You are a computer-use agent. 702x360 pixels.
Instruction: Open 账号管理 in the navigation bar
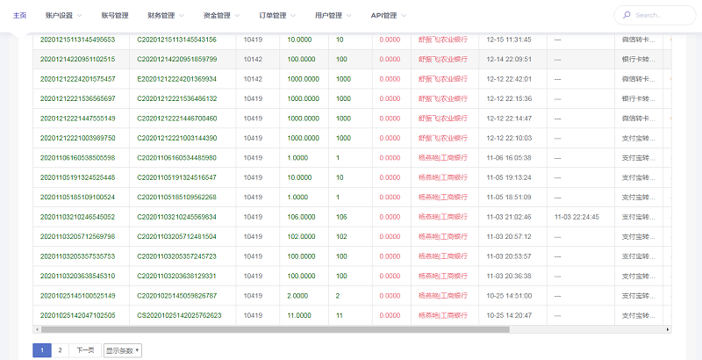pos(114,15)
